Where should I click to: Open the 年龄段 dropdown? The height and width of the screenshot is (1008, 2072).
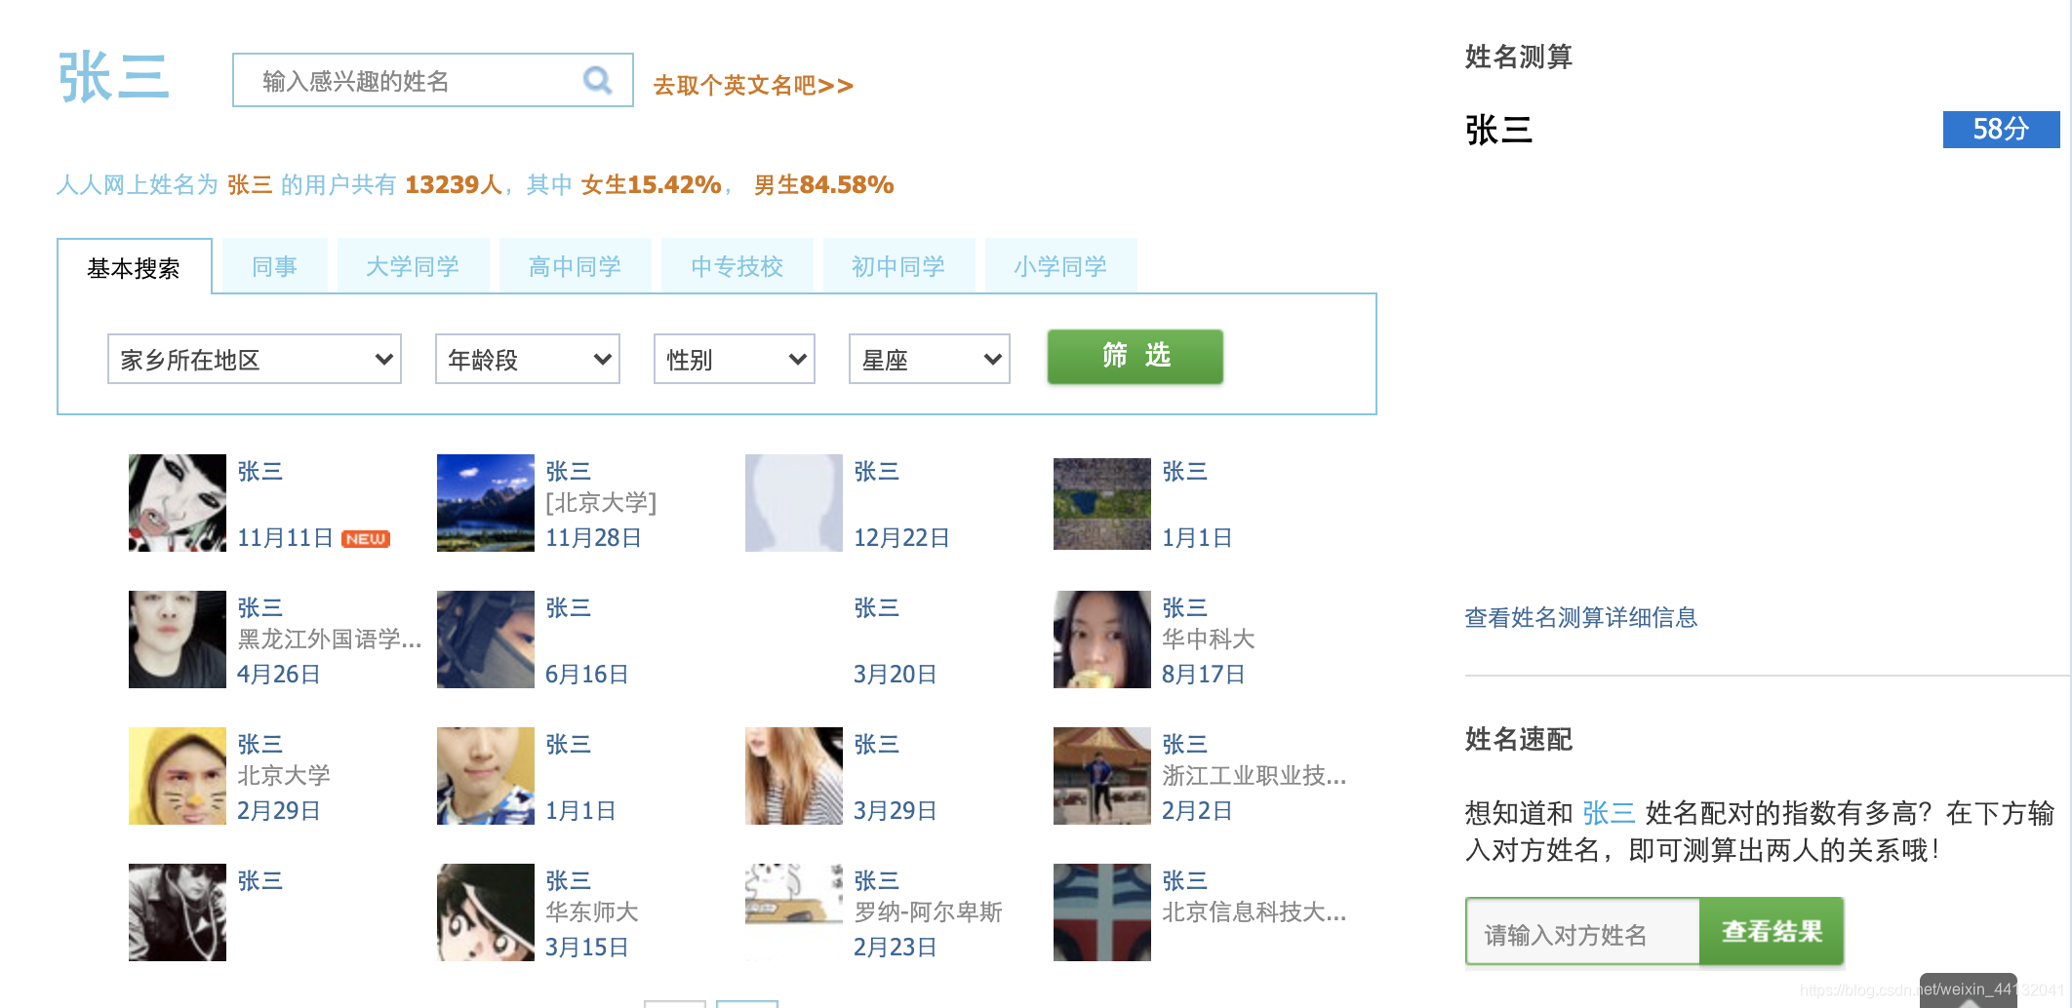[527, 359]
